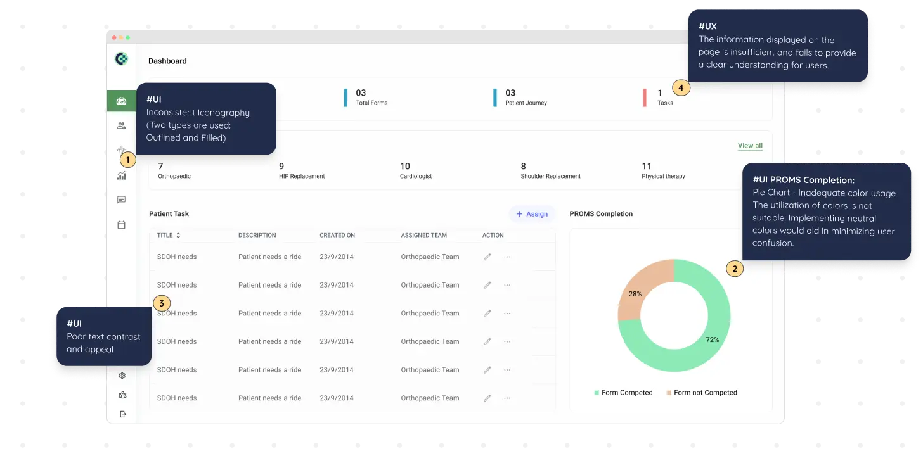The height and width of the screenshot is (475, 923).
Task: Click the View all link
Action: 749,145
